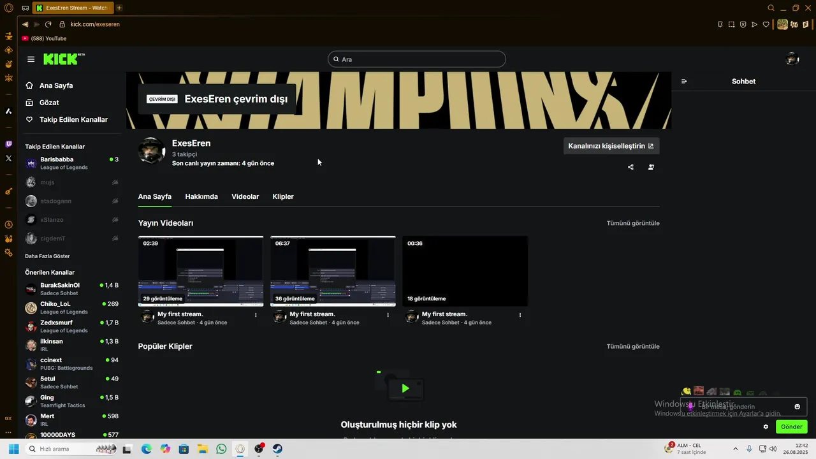Click Windows taskbar search box
Screen dimensions: 816x459
[71, 449]
